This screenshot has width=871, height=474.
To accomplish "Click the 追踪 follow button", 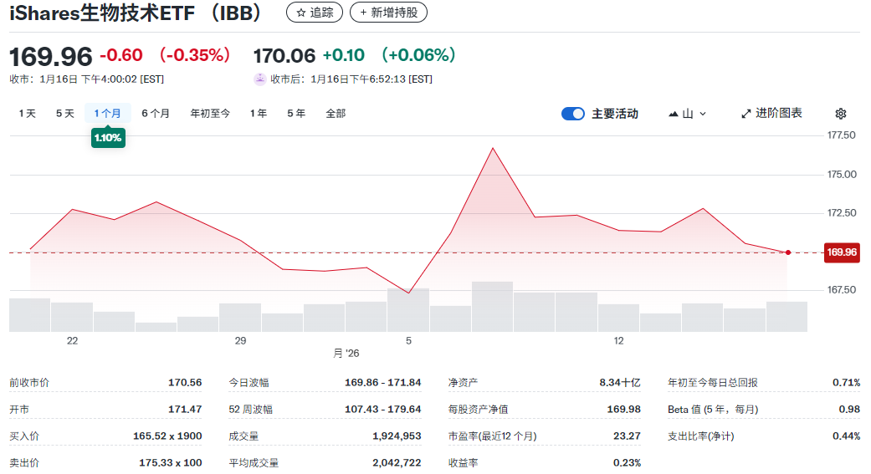I will 315,13.
